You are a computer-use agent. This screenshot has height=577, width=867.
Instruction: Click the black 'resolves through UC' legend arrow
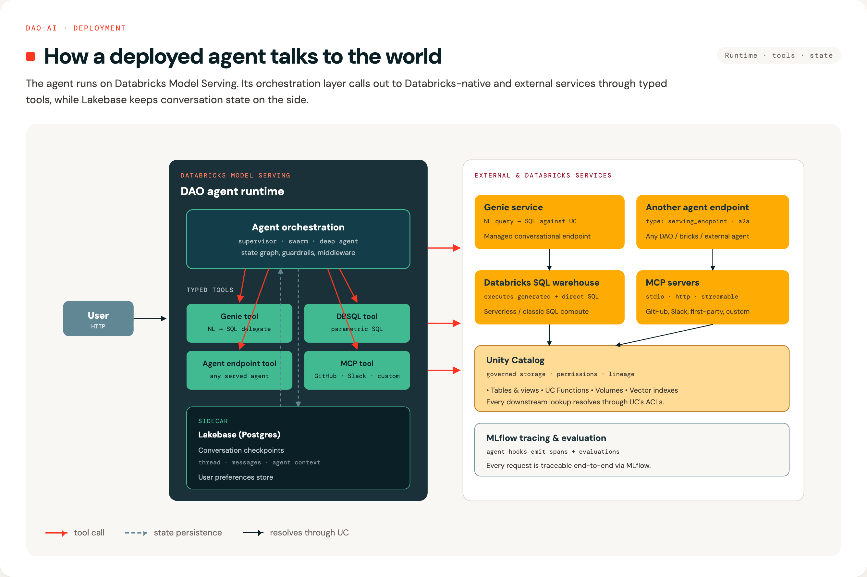(253, 533)
